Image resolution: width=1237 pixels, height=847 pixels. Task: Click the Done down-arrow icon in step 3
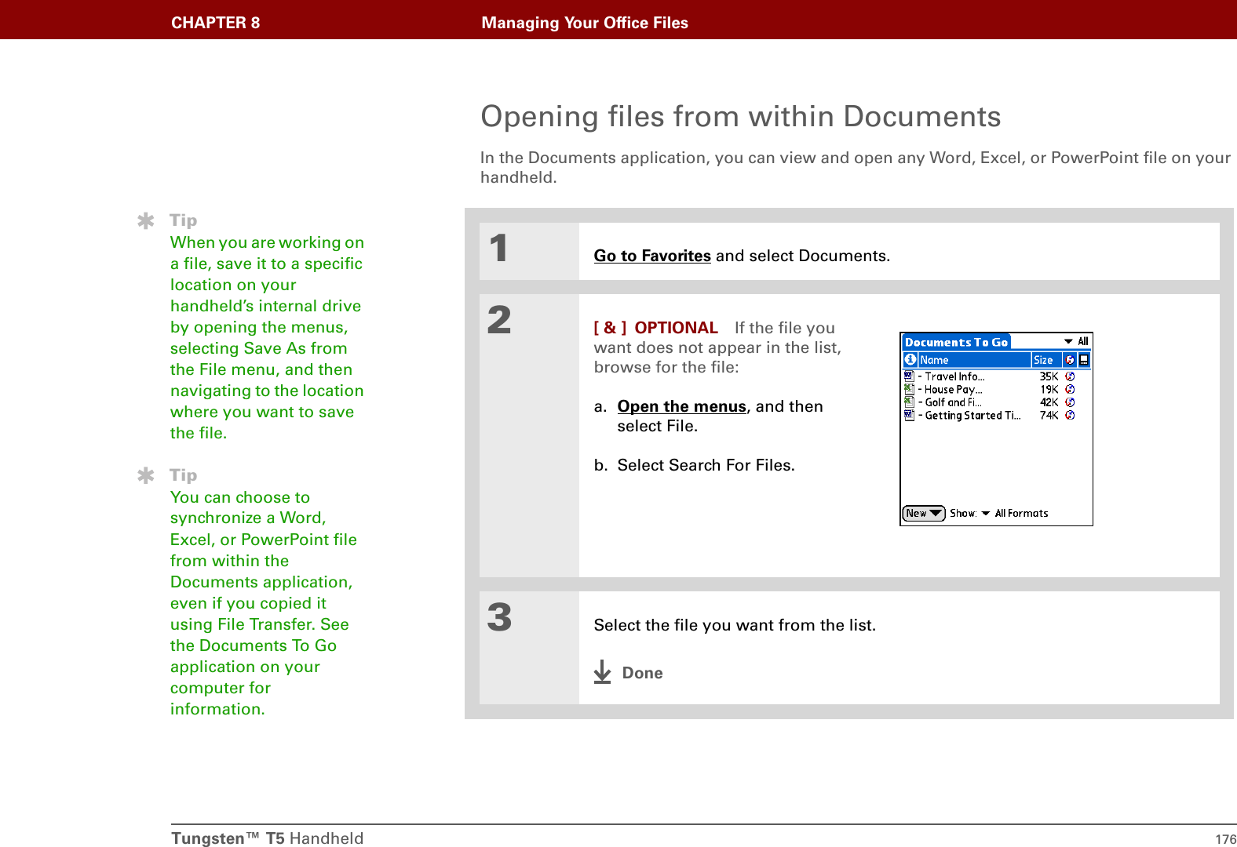[x=602, y=672]
